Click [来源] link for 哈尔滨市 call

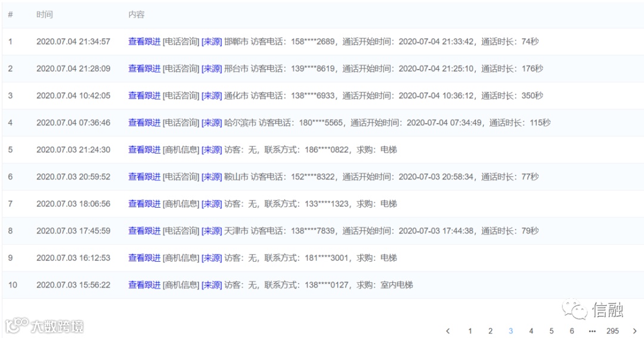click(212, 123)
